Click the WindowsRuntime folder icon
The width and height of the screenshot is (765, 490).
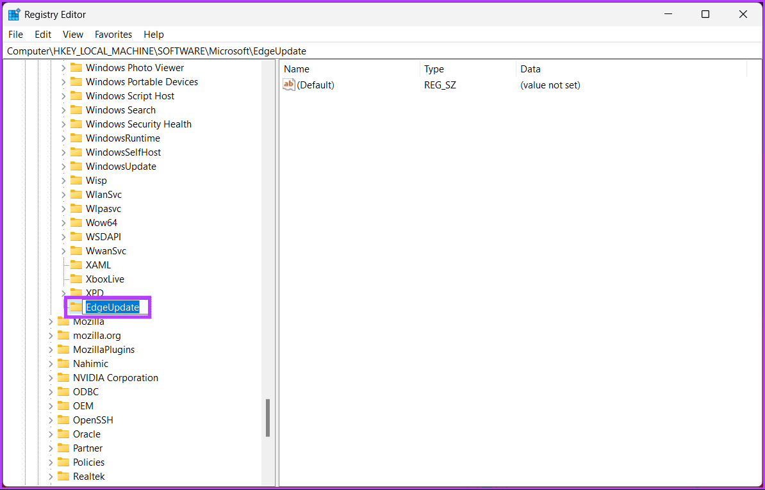pos(76,138)
